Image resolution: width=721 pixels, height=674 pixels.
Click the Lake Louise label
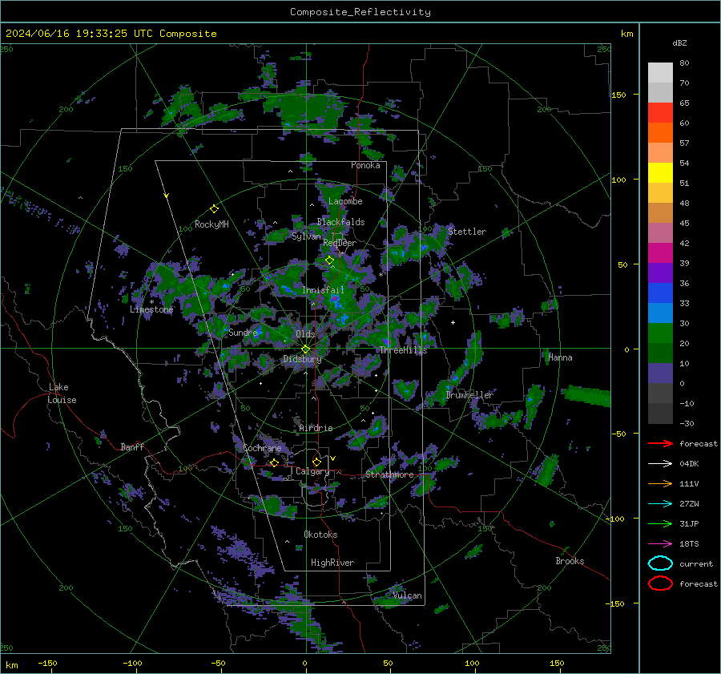62,394
